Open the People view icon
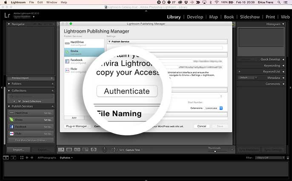The width and height of the screenshot is (292, 181). (x=94, y=149)
